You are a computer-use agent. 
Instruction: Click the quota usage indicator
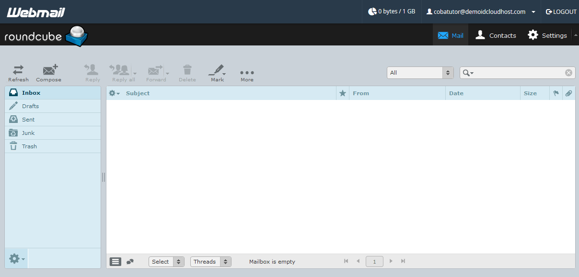(392, 11)
